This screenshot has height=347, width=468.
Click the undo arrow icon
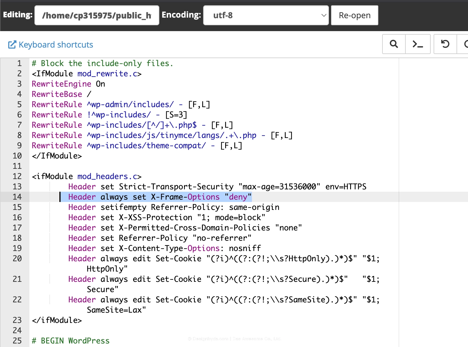click(445, 44)
